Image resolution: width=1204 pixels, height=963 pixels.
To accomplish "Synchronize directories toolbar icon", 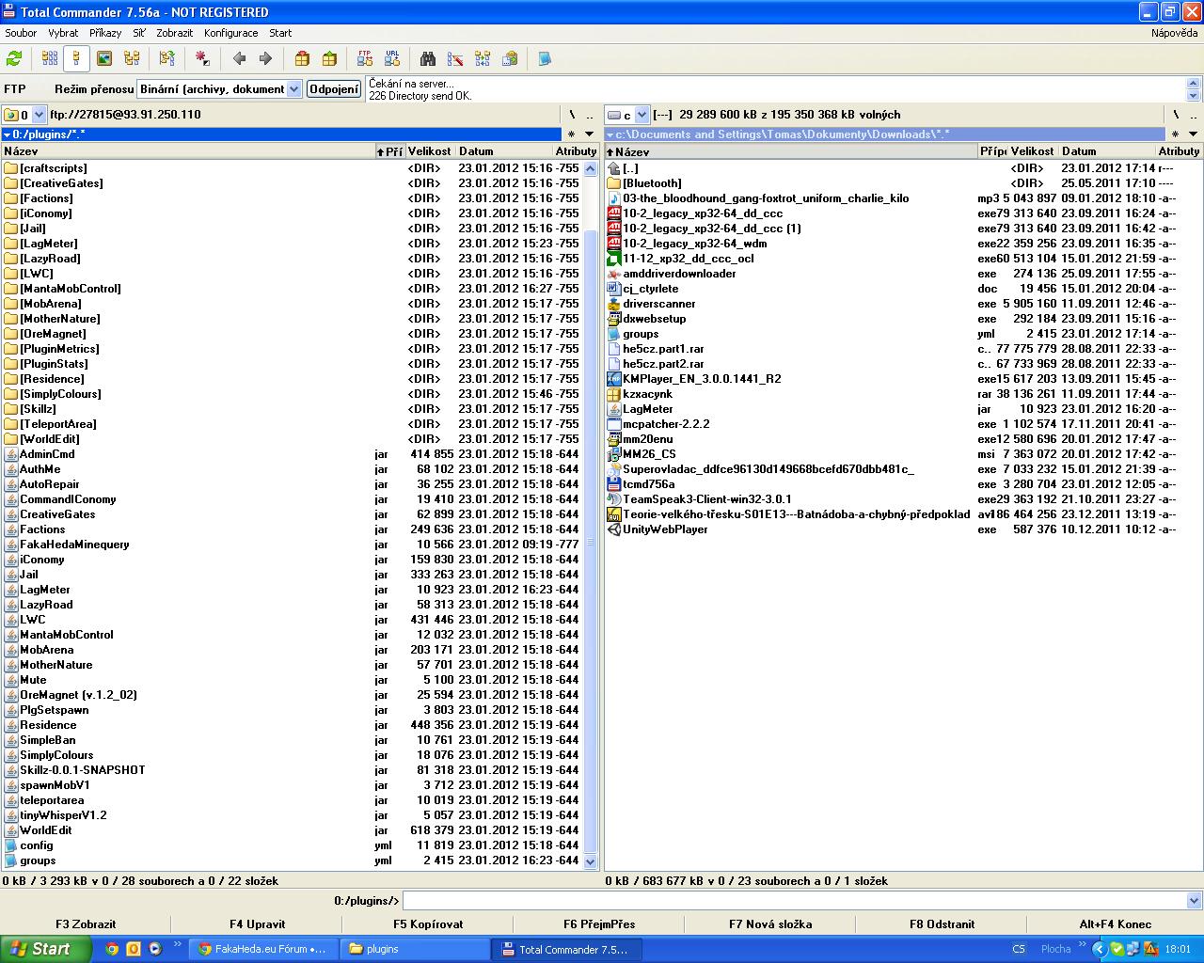I will [483, 58].
